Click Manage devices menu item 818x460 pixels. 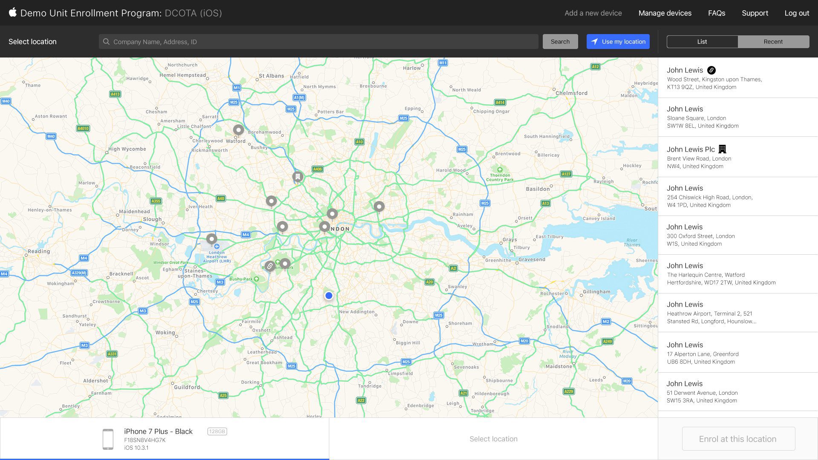(x=665, y=12)
